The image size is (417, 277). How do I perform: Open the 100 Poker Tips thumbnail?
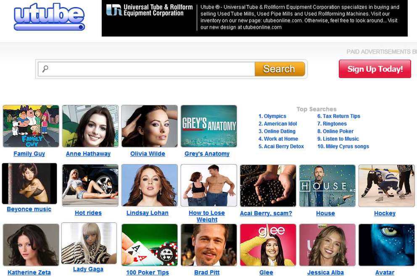(x=150, y=245)
